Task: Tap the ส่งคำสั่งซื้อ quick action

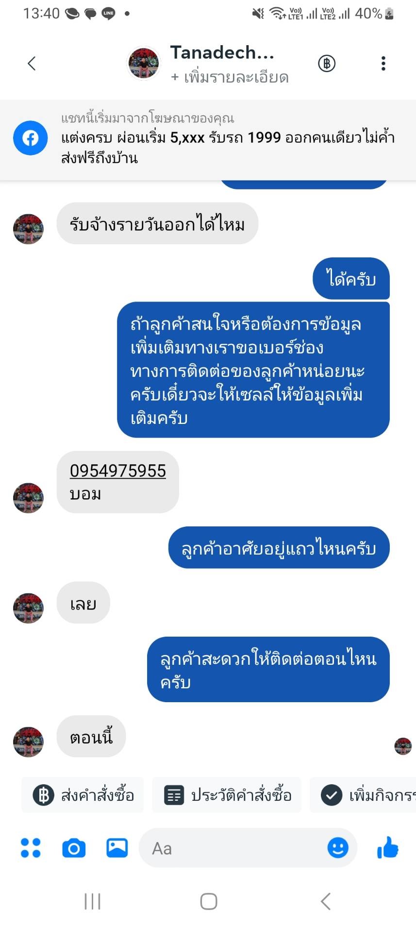Action: (83, 795)
